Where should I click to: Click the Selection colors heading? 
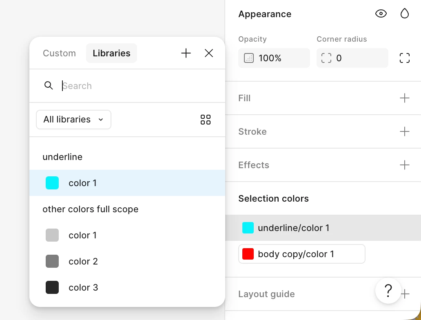[x=274, y=198]
